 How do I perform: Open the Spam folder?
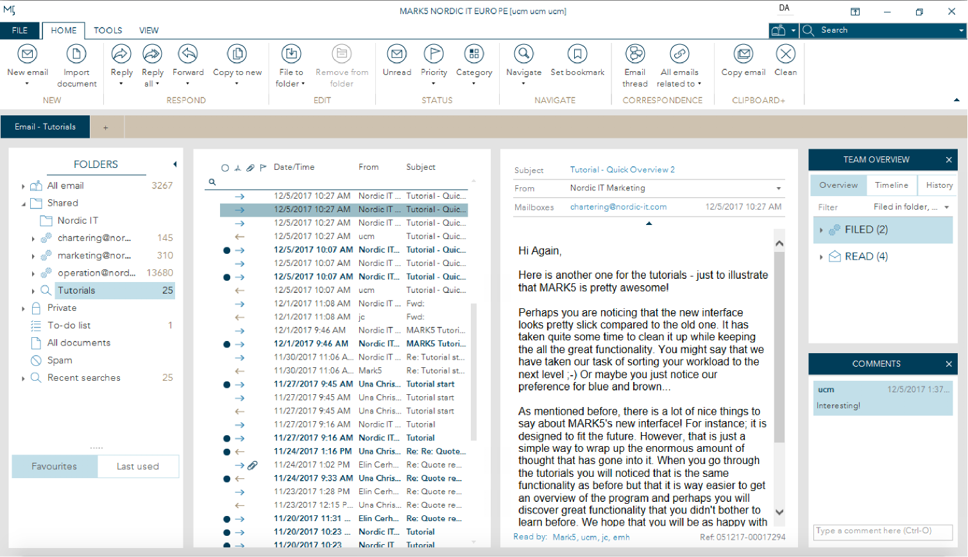tap(60, 361)
